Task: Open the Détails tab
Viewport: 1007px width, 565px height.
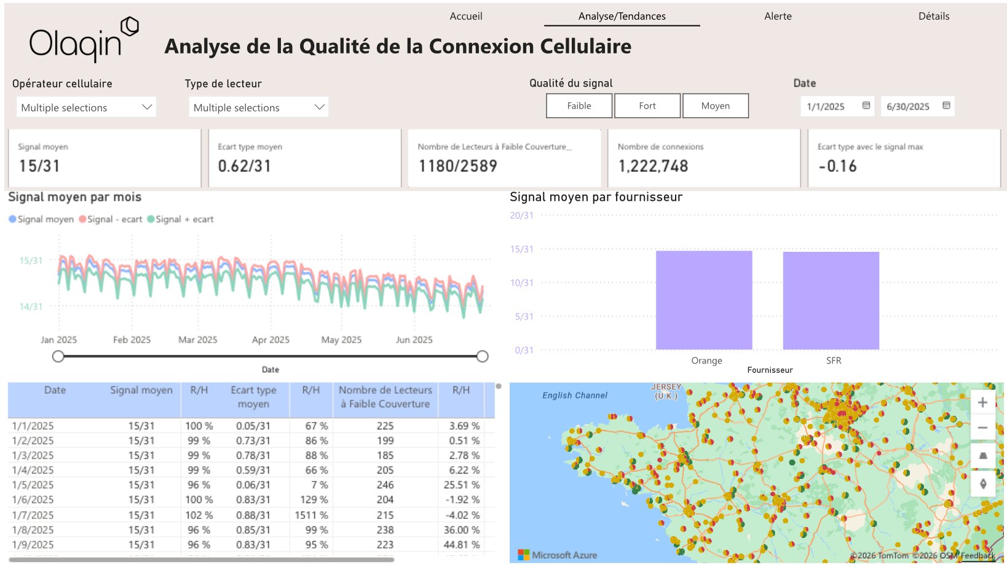Action: [934, 16]
